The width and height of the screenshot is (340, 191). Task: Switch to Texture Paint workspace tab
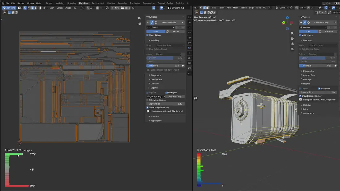pyautogui.click(x=98, y=3)
